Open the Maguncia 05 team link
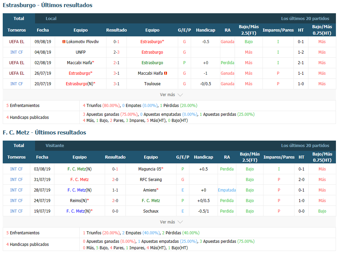The width and height of the screenshot is (339, 253). [150, 169]
